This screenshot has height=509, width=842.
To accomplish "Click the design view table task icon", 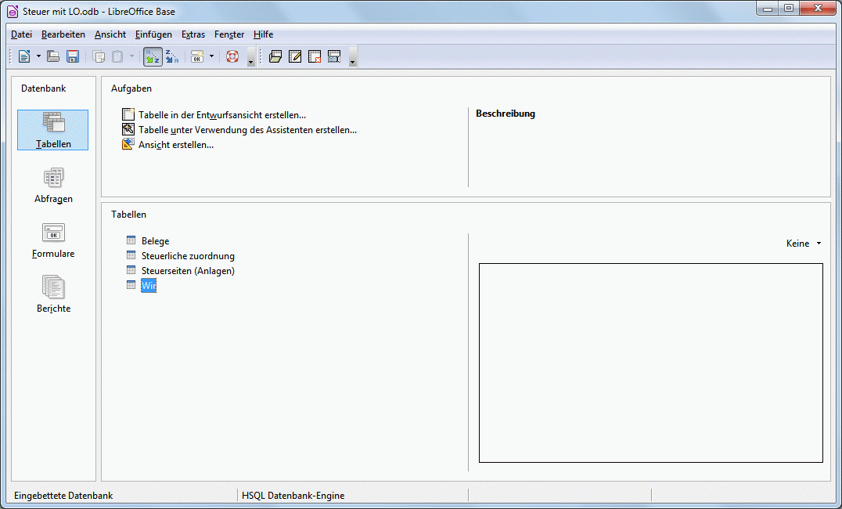I will coord(128,114).
